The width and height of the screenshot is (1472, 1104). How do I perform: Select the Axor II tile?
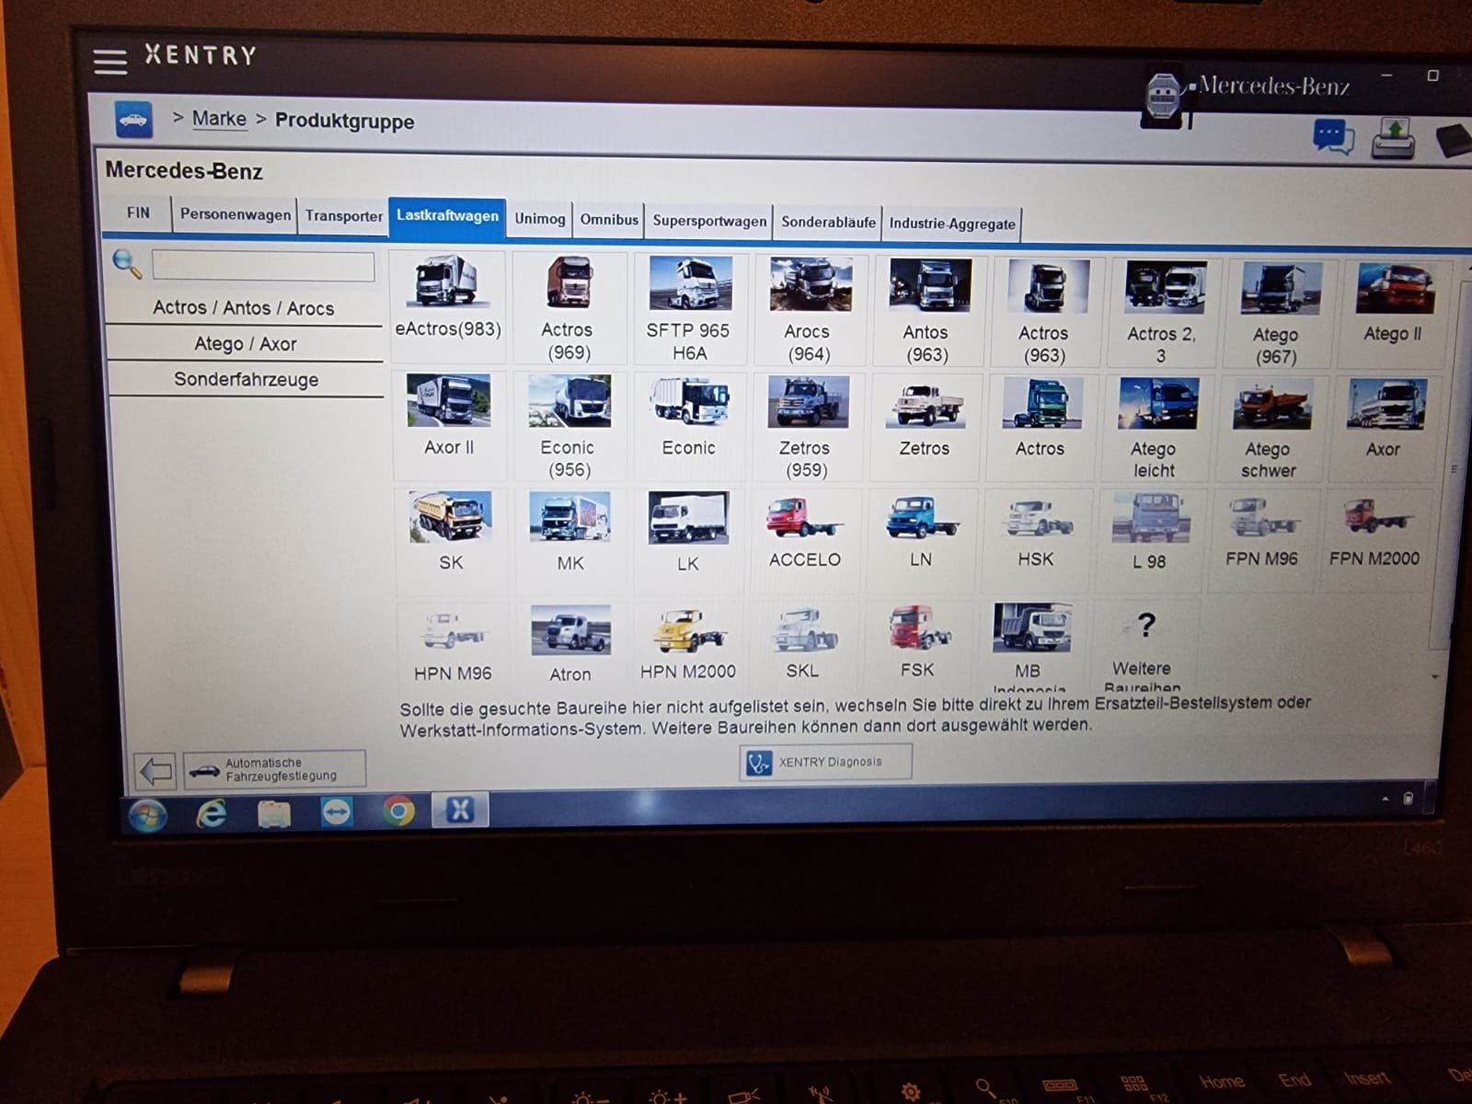(449, 425)
